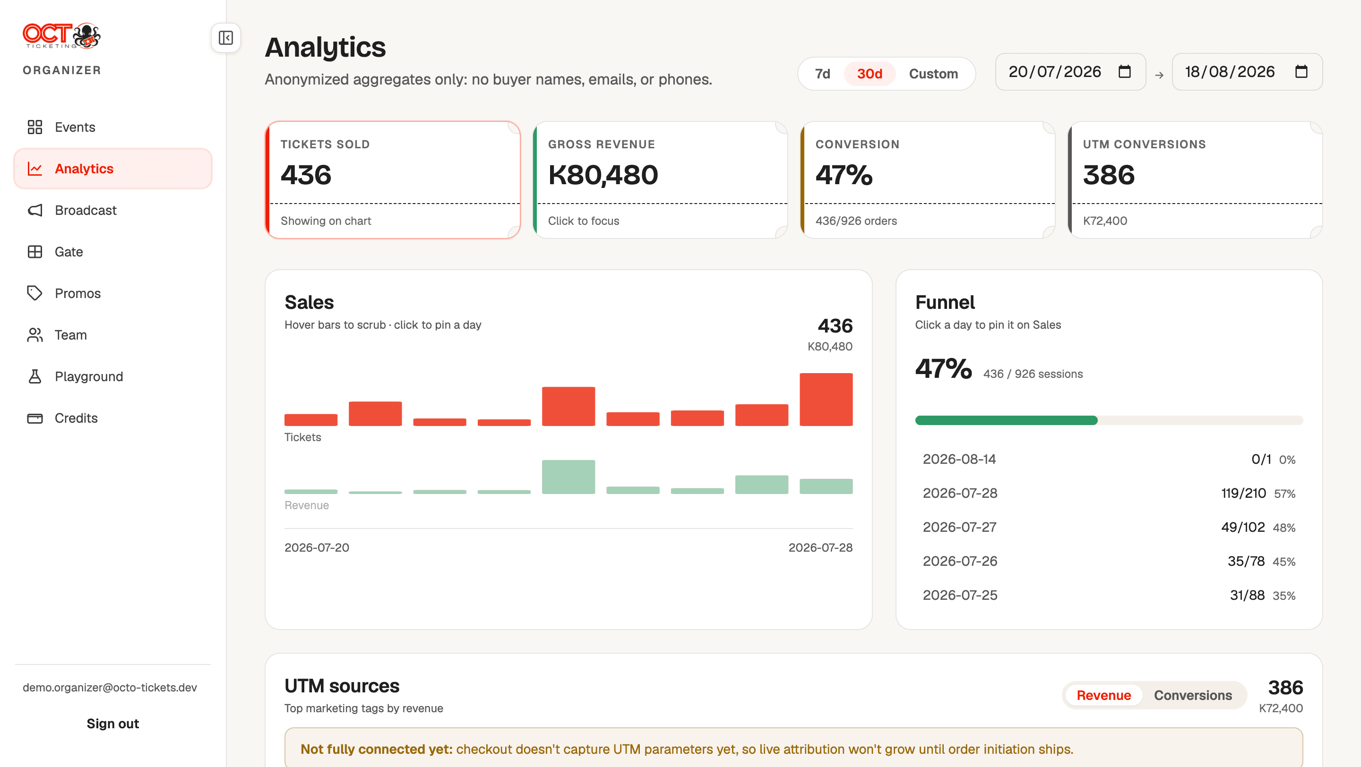Viewport: 1361px width, 767px height.
Task: Pin funnel day 2026-07-28
Action: tap(1109, 493)
